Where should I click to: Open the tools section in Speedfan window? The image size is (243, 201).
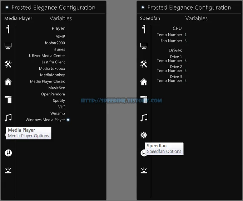click(x=144, y=64)
